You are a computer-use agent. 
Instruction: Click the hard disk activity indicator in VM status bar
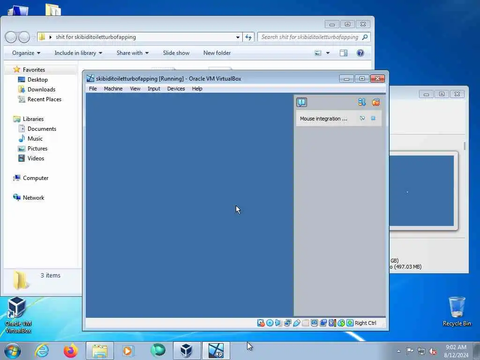pyautogui.click(x=261, y=323)
